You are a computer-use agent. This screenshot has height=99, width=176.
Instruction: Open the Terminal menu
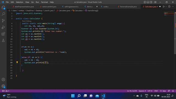pyautogui.click(x=44, y=2)
